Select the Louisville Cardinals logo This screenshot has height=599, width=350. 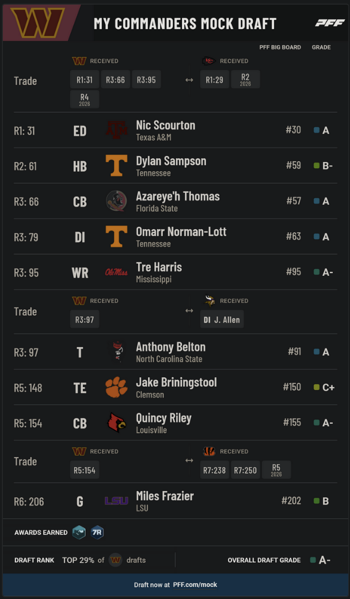tap(116, 423)
